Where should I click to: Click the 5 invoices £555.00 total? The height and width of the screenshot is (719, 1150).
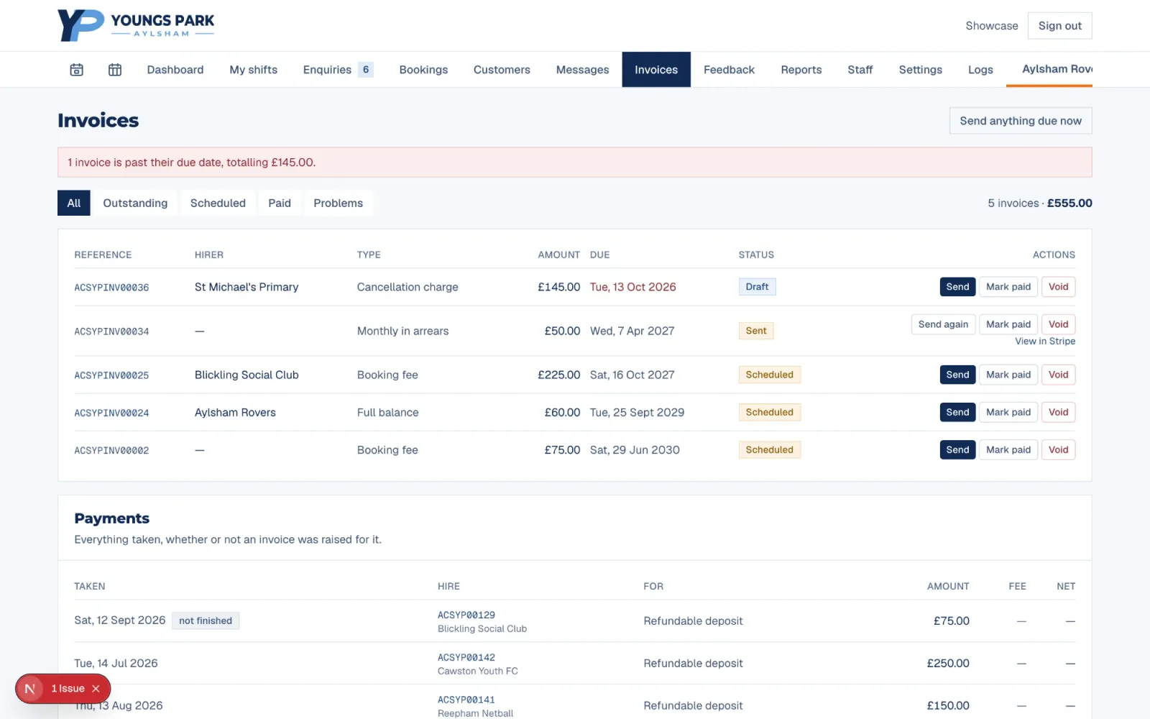[x=1039, y=203]
